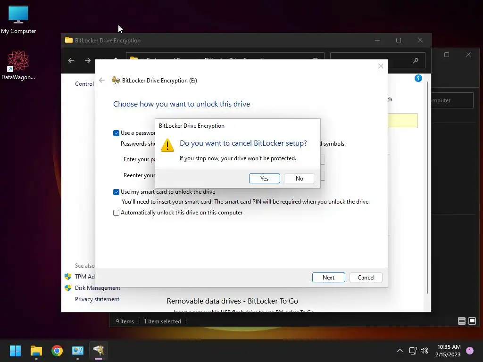483x362 pixels.
Task: Navigate back in the Control Panel window
Action: (x=71, y=60)
